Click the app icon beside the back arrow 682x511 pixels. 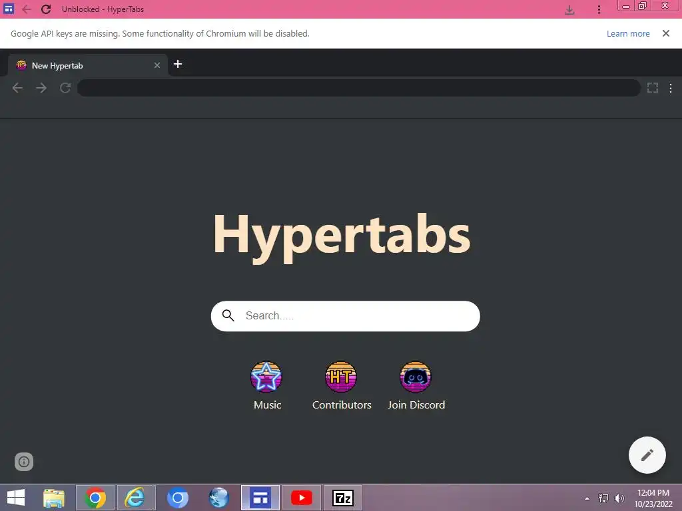[9, 9]
